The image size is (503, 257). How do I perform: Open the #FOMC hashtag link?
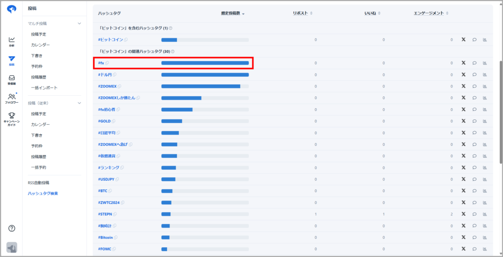click(x=105, y=249)
